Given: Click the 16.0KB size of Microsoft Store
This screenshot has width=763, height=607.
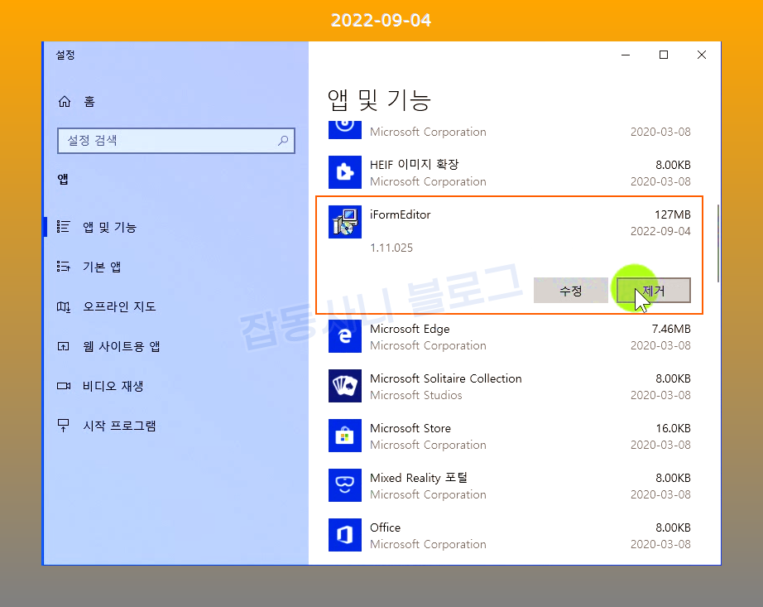Looking at the screenshot, I should pos(673,428).
